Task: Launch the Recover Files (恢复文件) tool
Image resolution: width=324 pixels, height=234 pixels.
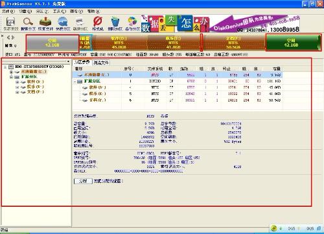Action: click(x=45, y=24)
